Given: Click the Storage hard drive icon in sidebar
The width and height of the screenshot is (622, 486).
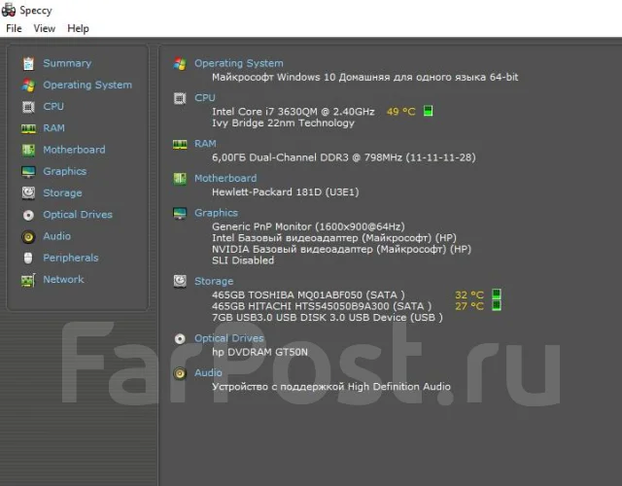Looking at the screenshot, I should [28, 193].
